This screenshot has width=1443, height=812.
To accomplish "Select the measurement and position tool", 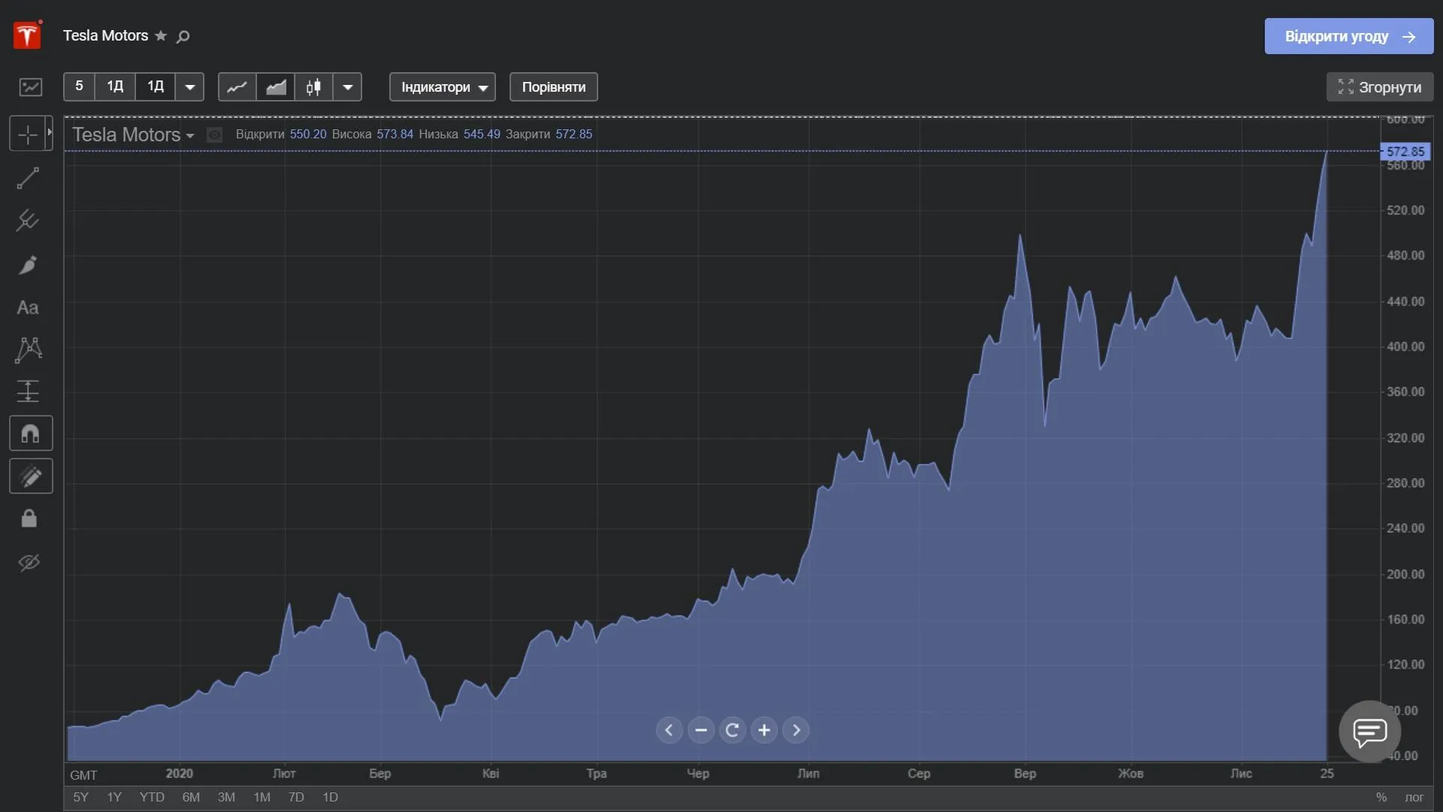I will (28, 392).
